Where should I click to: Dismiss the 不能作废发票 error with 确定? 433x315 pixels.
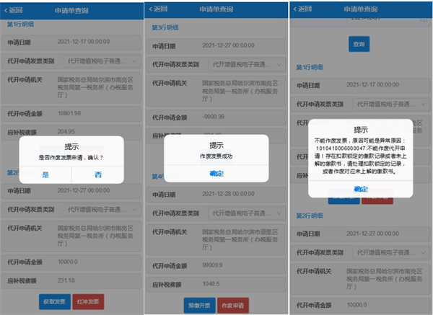pyautogui.click(x=361, y=189)
